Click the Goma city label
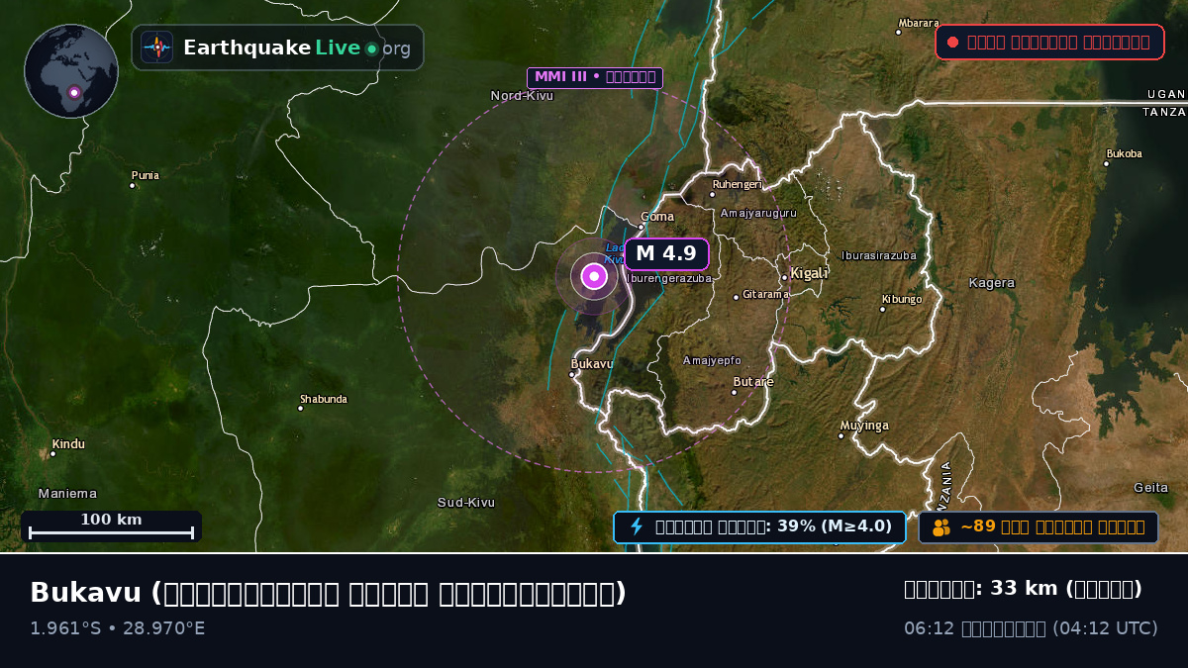Viewport: 1188px width, 668px height. [x=657, y=217]
